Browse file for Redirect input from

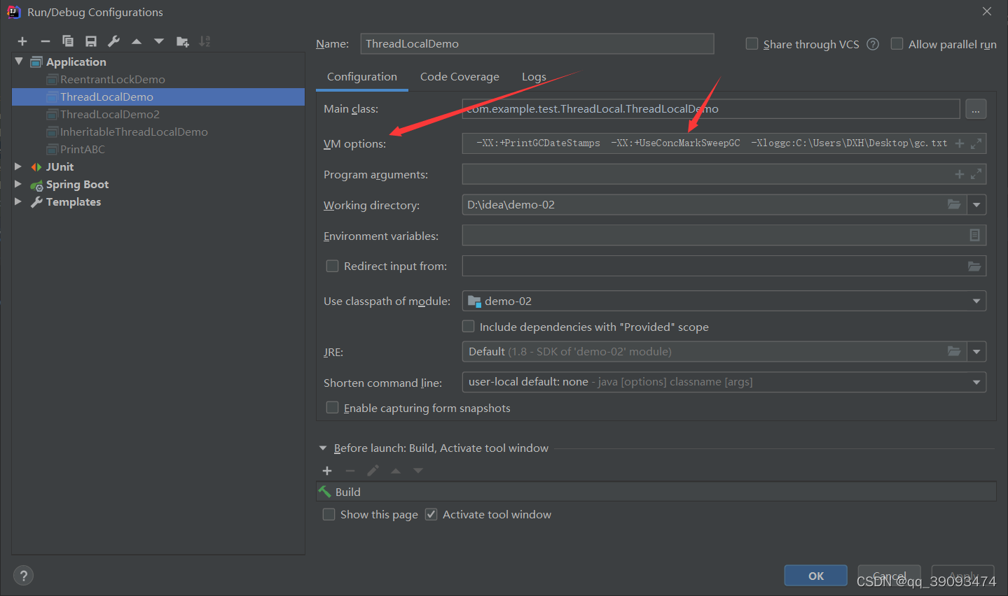pyautogui.click(x=974, y=267)
